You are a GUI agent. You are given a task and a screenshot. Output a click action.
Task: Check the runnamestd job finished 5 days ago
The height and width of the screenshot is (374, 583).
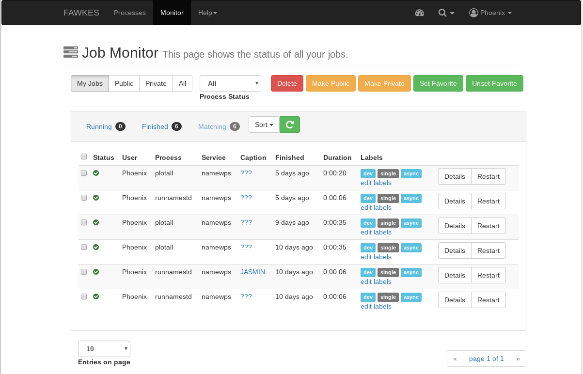click(x=84, y=198)
